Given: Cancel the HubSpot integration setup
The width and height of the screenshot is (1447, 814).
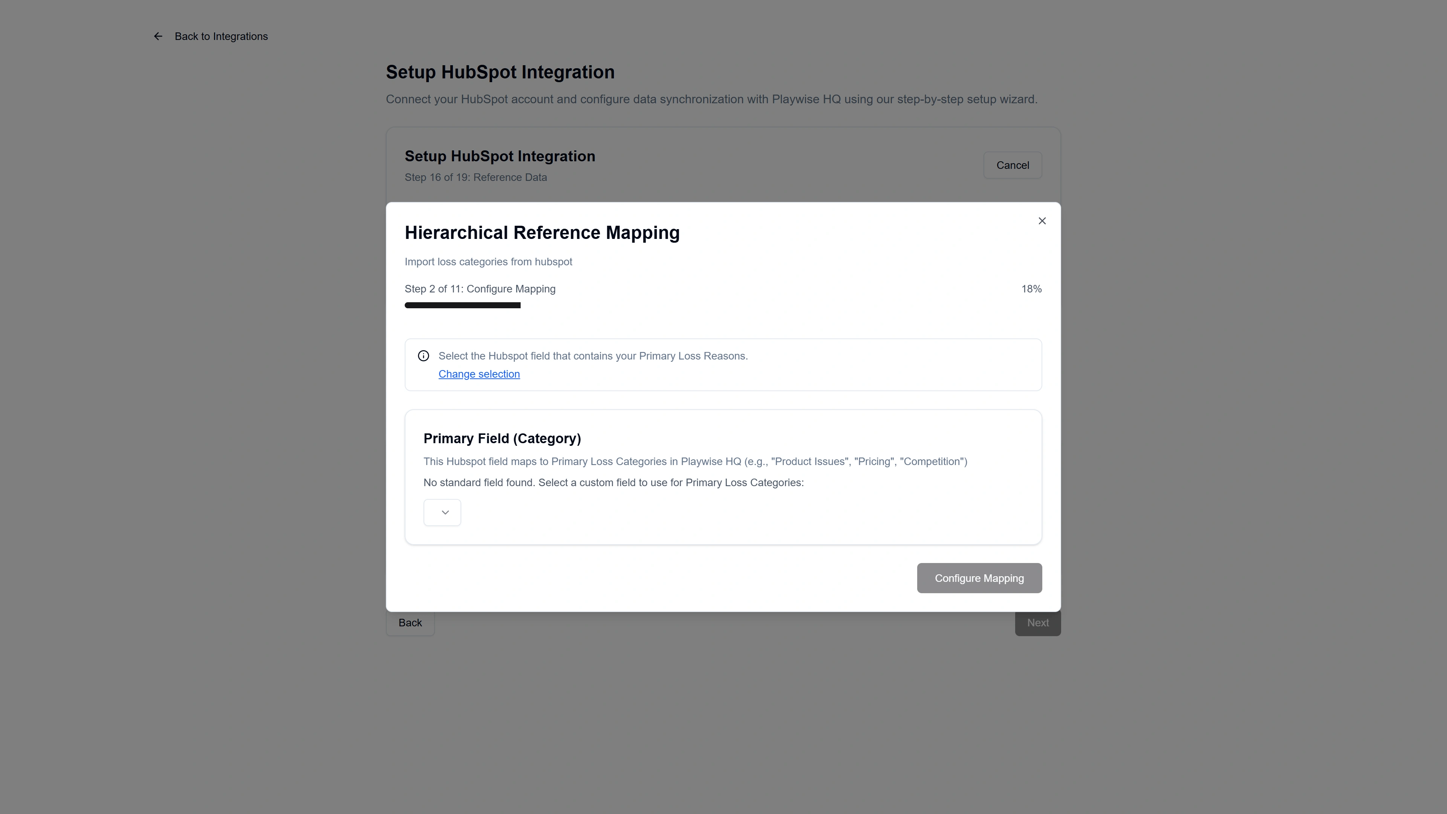Looking at the screenshot, I should click(1012, 165).
